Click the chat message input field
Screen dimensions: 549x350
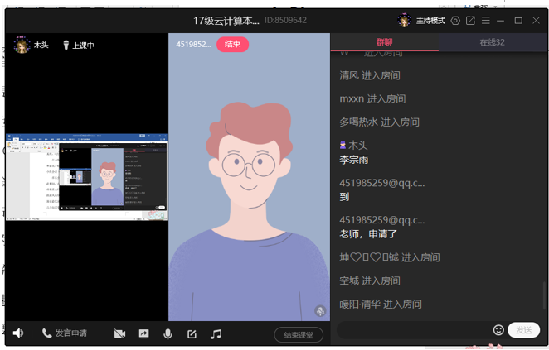(x=413, y=330)
